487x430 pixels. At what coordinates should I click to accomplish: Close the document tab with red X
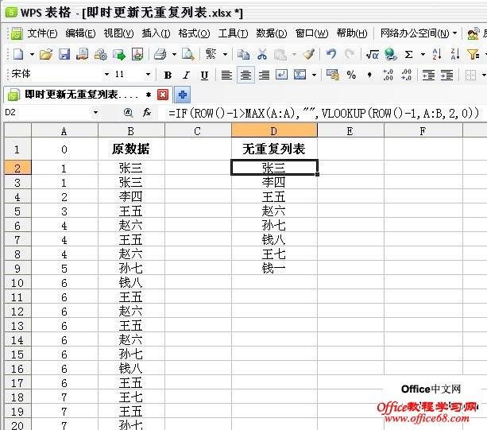[163, 95]
